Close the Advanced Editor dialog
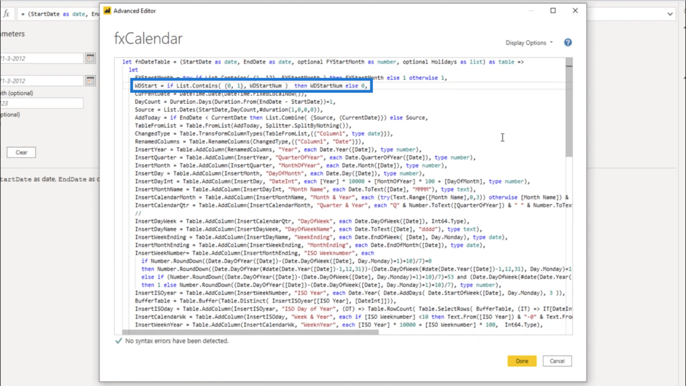Image resolution: width=686 pixels, height=386 pixels. pyautogui.click(x=575, y=11)
